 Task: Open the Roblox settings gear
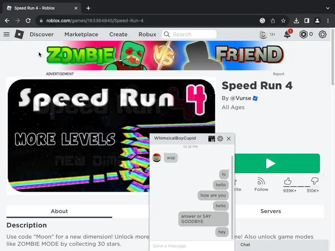[x=322, y=34]
